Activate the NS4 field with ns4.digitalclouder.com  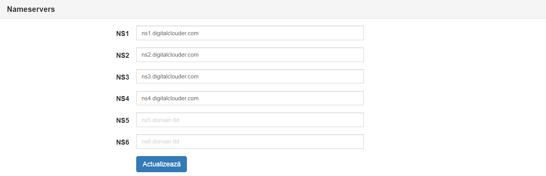(x=250, y=98)
